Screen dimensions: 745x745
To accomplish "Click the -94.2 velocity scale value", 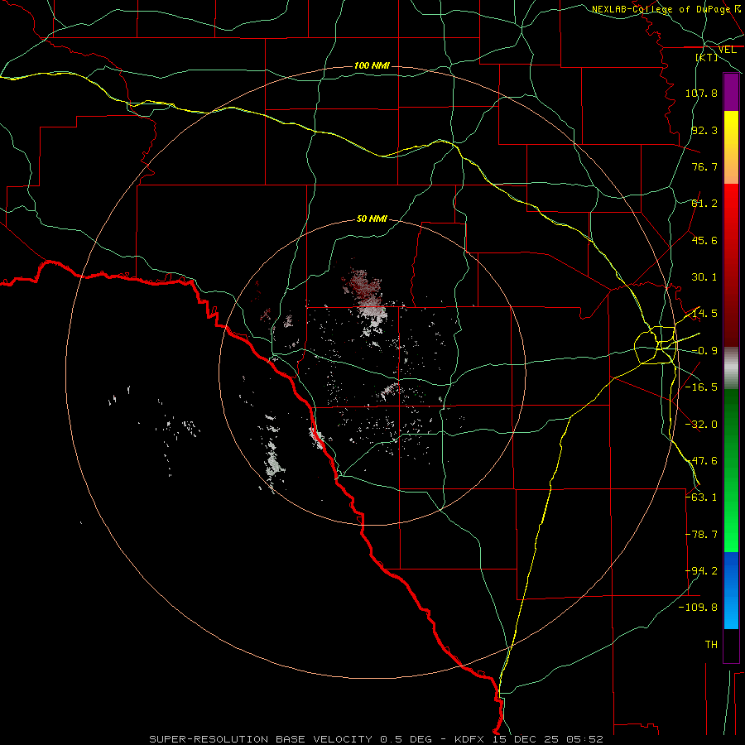I will 701,570.
